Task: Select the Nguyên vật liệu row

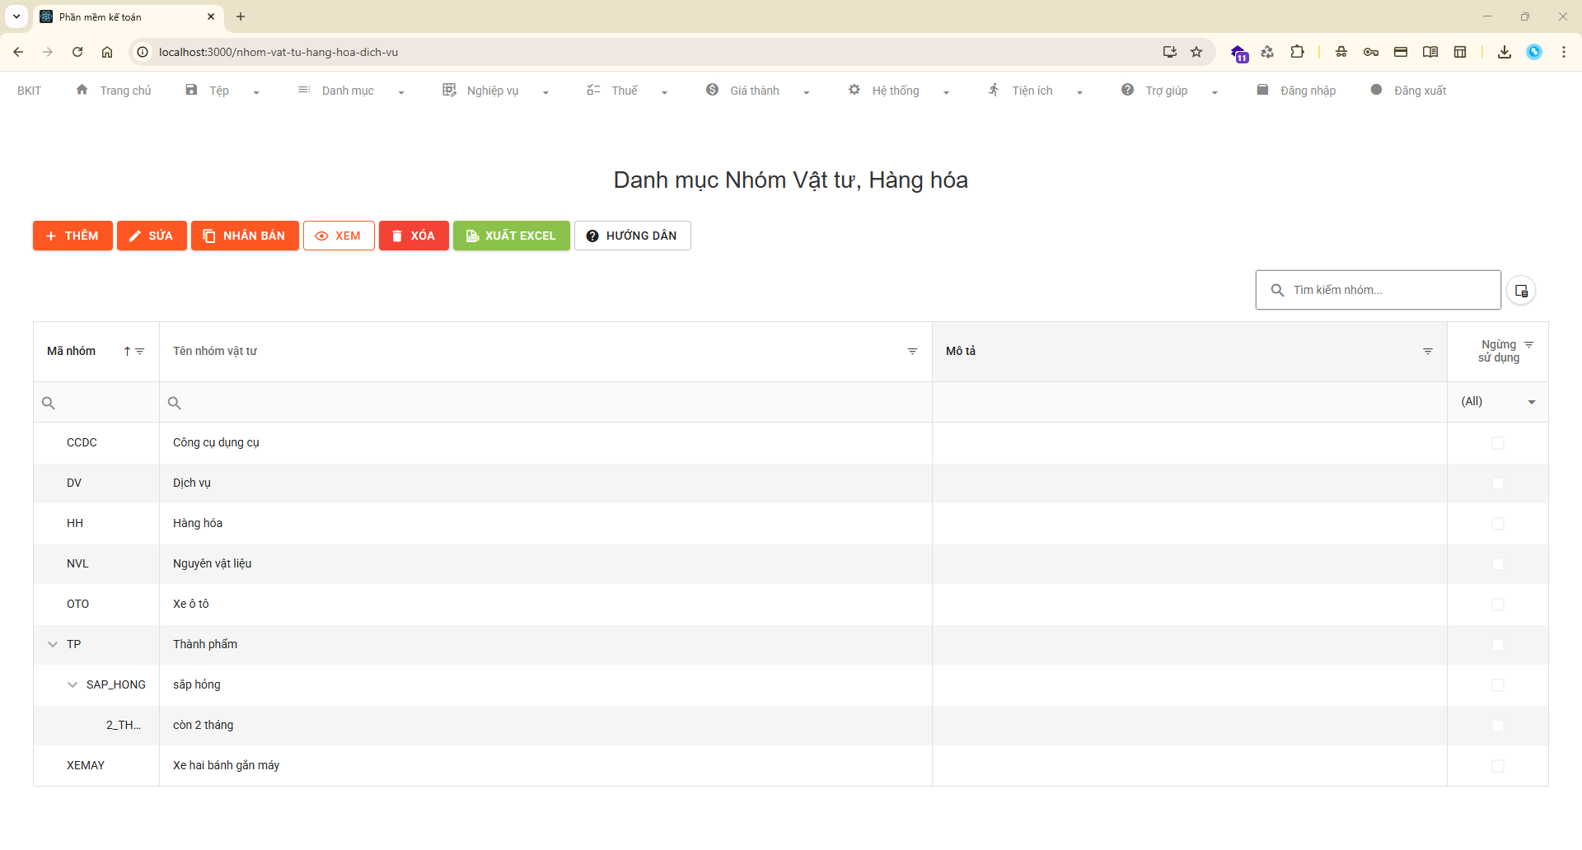Action: click(791, 564)
